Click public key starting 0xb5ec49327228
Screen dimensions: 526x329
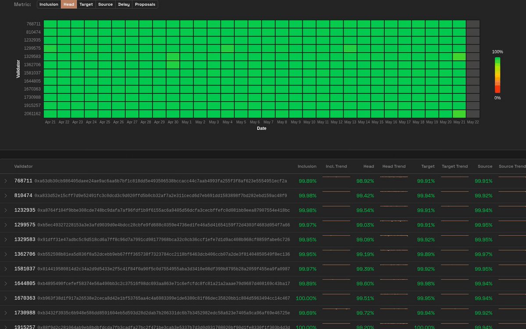pos(163,225)
